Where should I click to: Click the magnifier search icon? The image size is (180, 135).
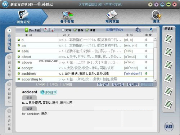pos(151,30)
